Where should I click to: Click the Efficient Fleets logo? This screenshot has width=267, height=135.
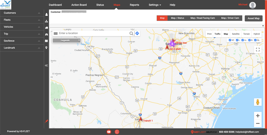click(6, 5)
